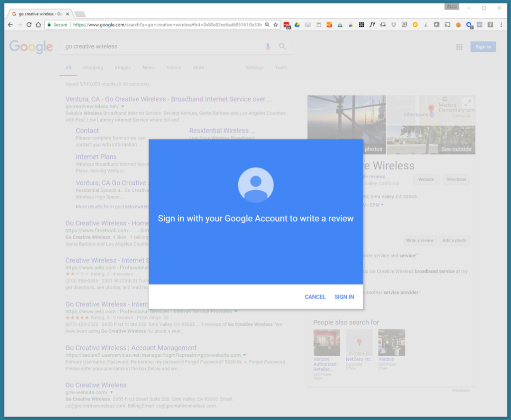Open dropdown arrow beside gocreativewireless.net result
The width and height of the screenshot is (511, 420).
tap(122, 106)
